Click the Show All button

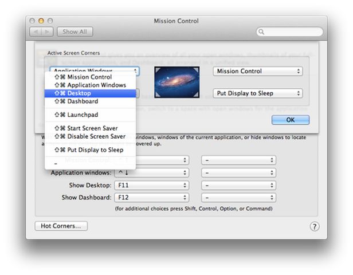pos(74,32)
